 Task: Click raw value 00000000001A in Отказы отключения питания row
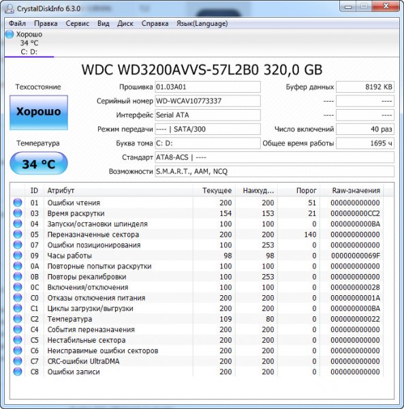point(355,298)
